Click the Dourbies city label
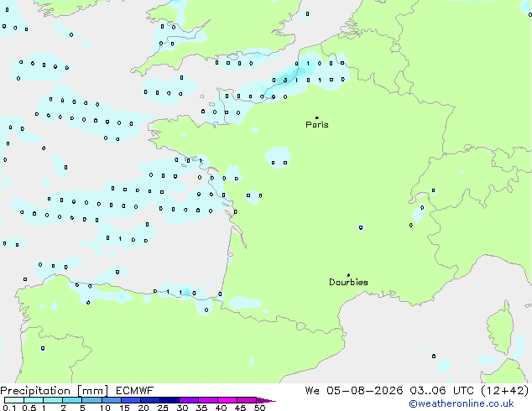Image resolution: width=532 pixels, height=411 pixels. pos(348,282)
